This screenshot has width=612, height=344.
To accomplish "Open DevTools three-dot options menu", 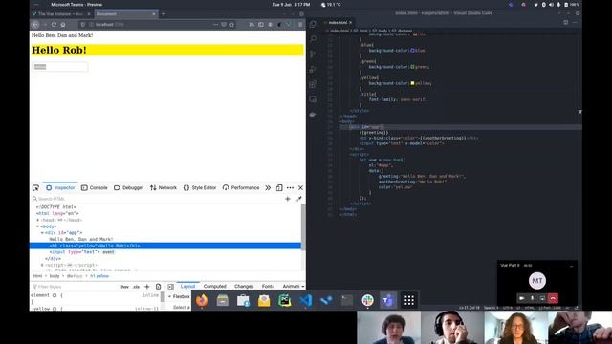I will coord(290,188).
